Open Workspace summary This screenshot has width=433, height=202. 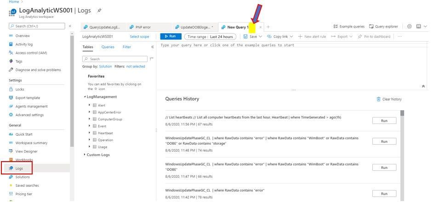click(x=31, y=143)
